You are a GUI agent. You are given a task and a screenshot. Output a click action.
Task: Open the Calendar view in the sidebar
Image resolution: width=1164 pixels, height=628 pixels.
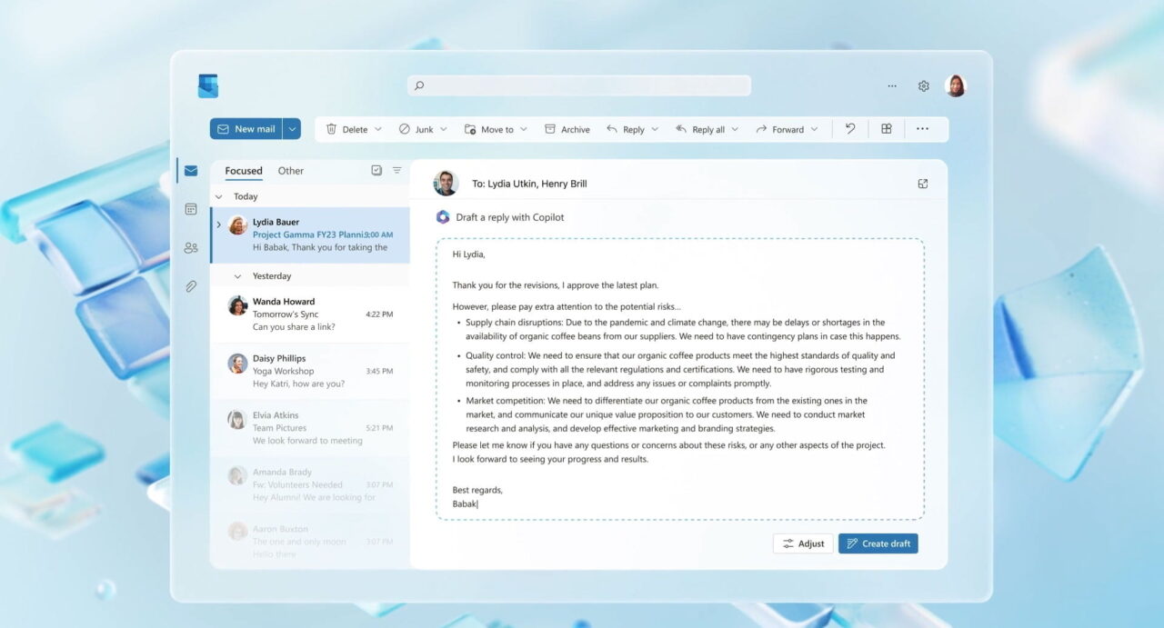click(191, 209)
